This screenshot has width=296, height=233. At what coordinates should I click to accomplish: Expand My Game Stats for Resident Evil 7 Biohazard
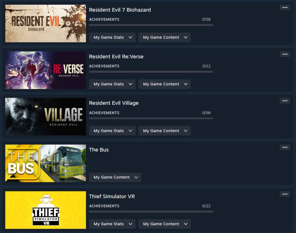(x=112, y=37)
